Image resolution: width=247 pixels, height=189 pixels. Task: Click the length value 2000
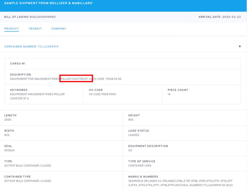[8, 120]
